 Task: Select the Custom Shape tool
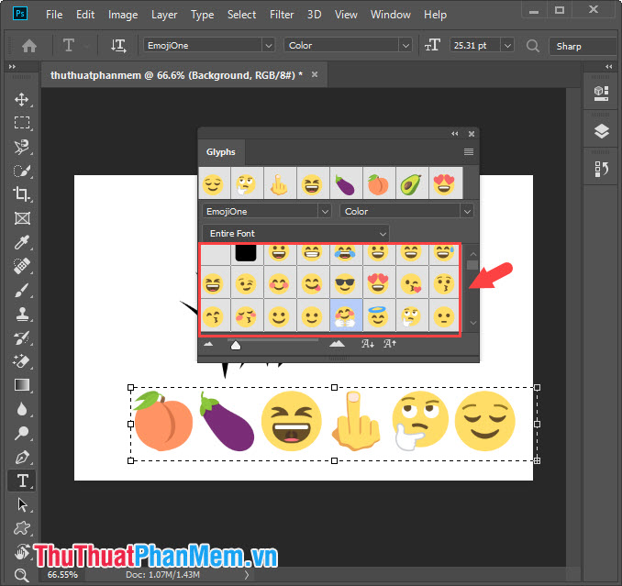[22, 528]
